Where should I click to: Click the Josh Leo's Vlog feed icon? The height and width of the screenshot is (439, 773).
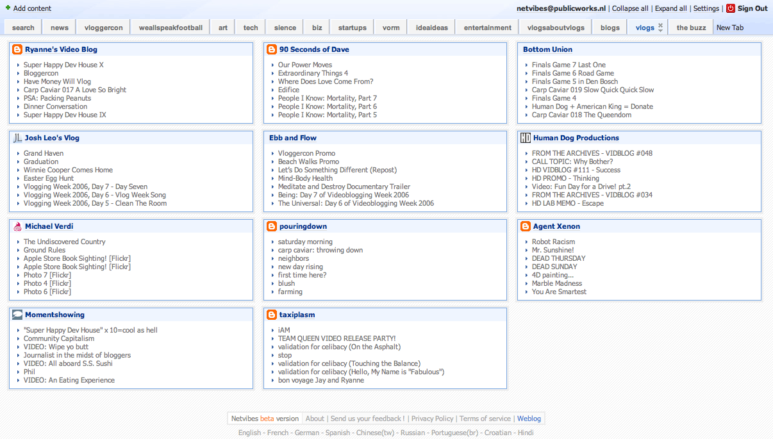[x=17, y=138]
